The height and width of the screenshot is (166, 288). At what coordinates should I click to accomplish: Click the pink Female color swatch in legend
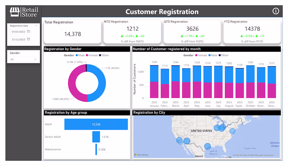87,55
